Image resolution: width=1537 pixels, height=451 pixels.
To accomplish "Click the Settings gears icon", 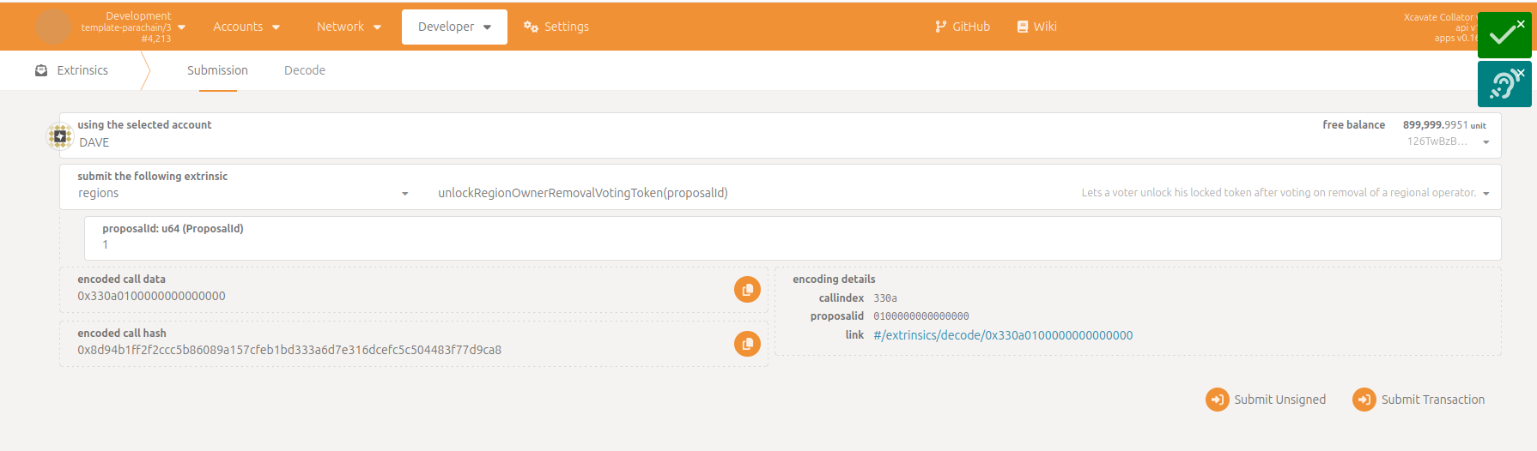I will 531,27.
